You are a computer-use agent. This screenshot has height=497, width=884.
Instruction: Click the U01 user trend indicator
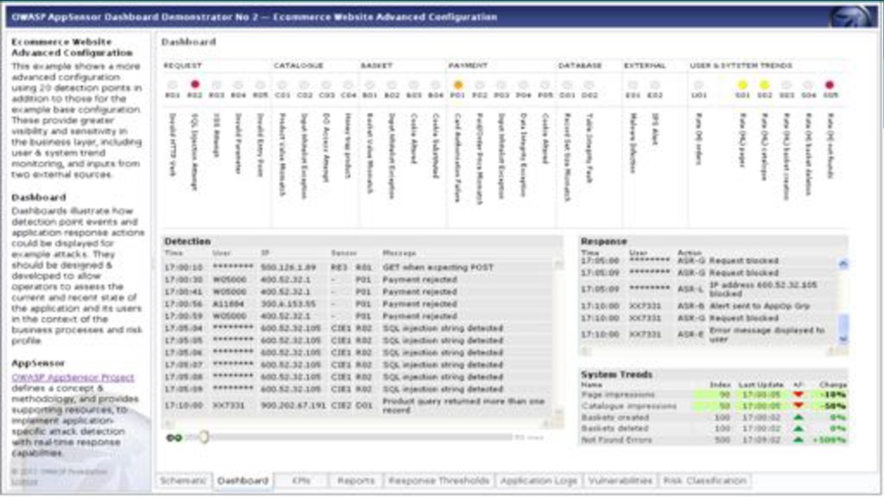point(698,85)
